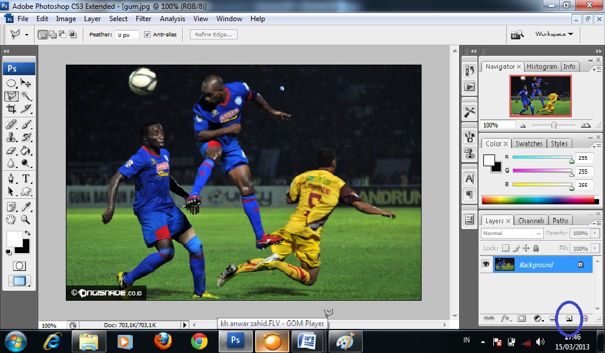This screenshot has height=353, width=605.
Task: Change screen mode button in toolbox
Action: (x=19, y=281)
